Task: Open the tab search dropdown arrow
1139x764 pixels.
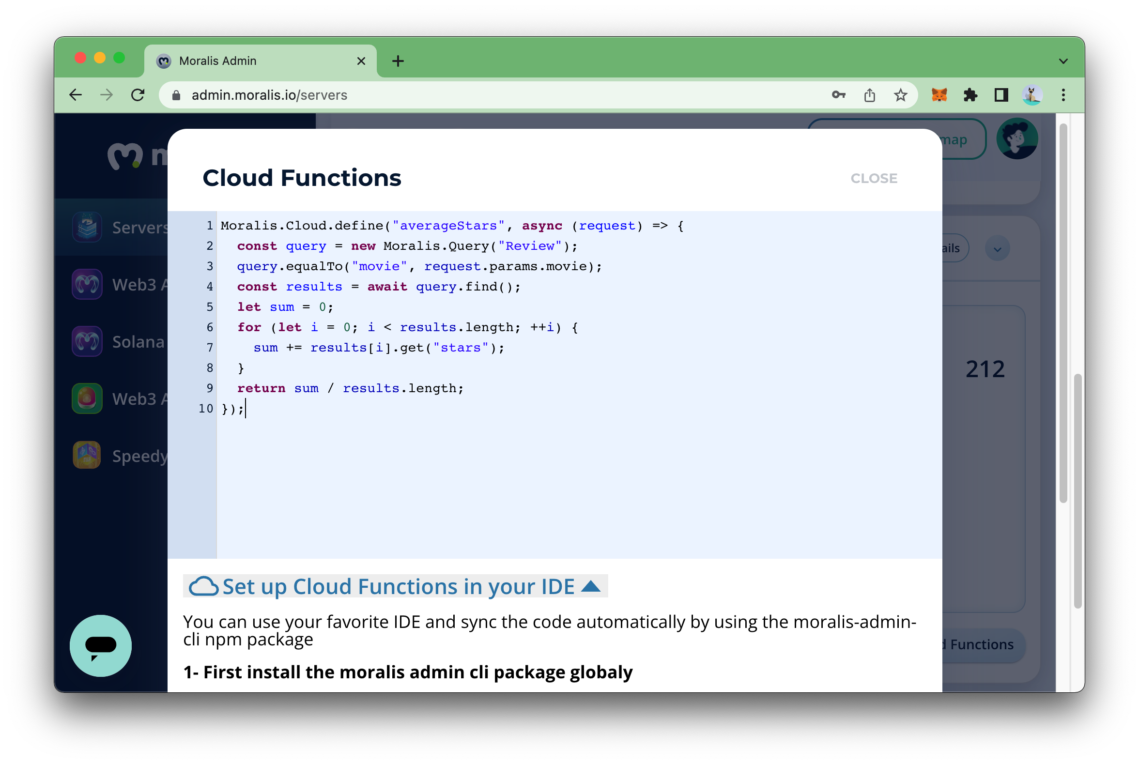Action: [x=1063, y=61]
